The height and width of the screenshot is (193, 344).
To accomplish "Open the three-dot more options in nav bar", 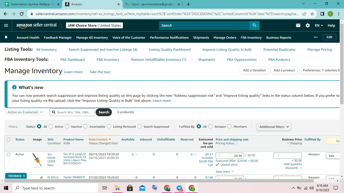I will coord(316,37).
